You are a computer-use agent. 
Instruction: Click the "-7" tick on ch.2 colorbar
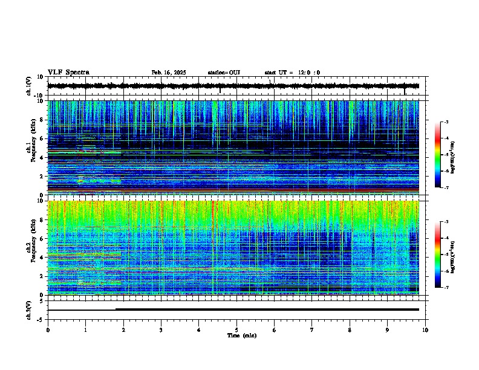tap(446, 288)
